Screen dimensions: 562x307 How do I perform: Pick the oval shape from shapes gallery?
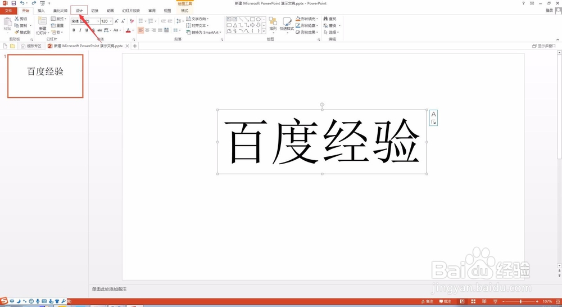(x=258, y=19)
